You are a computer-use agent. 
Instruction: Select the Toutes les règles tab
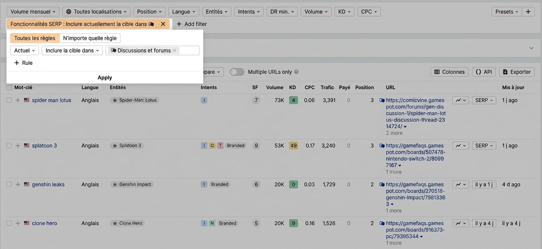pos(35,38)
